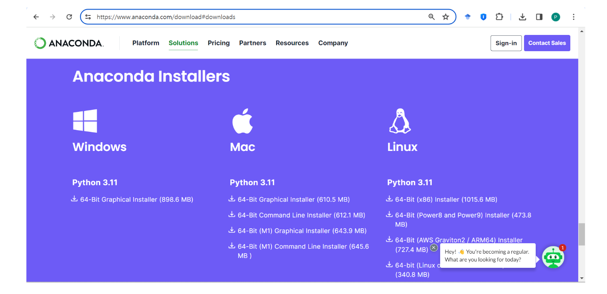Image resolution: width=607 pixels, height=294 pixels.
Task: Download Linux 64-Bit (x86) Installer (1015.6 MB)
Action: (x=446, y=200)
